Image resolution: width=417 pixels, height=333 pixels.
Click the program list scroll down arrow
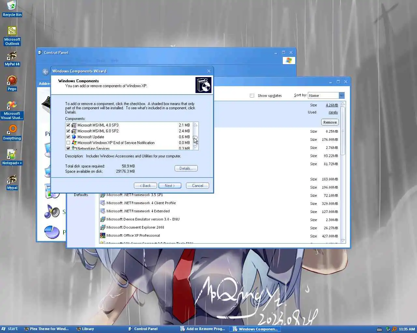click(343, 241)
